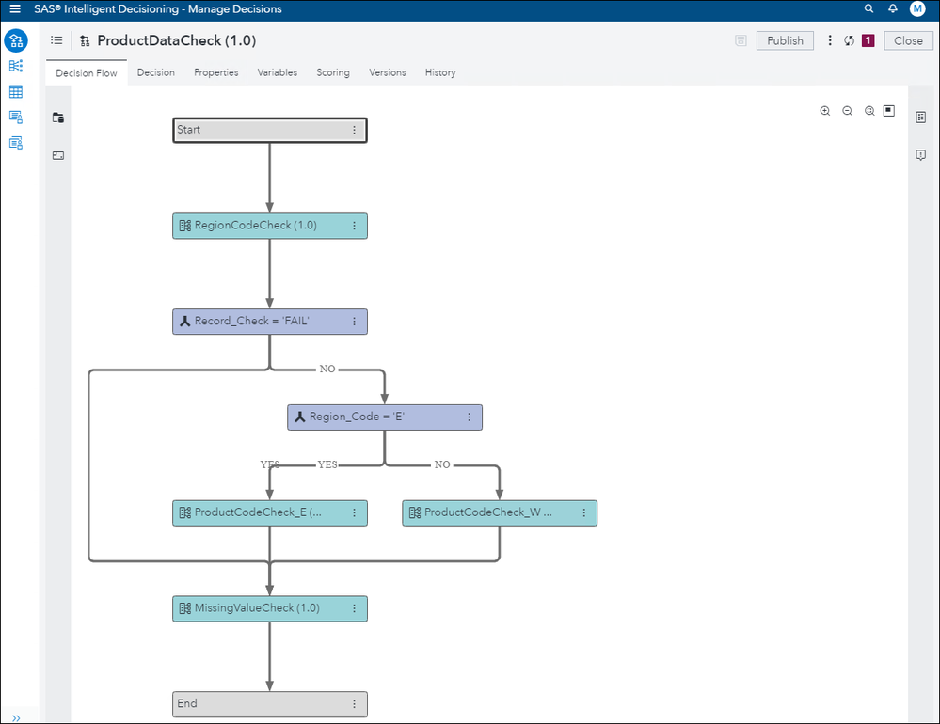Screen dimensions: 940x724
Task: Click the NO label under Record_Check
Action: tap(327, 369)
